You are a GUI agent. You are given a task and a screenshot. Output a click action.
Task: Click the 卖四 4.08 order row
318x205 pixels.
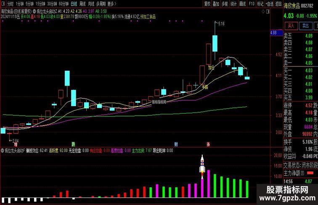coord(298,43)
